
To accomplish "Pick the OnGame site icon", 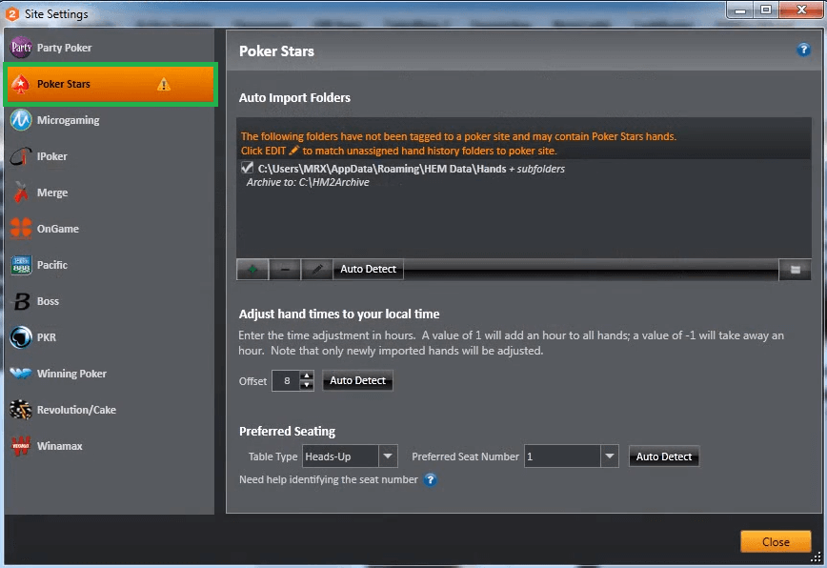I will [x=21, y=229].
